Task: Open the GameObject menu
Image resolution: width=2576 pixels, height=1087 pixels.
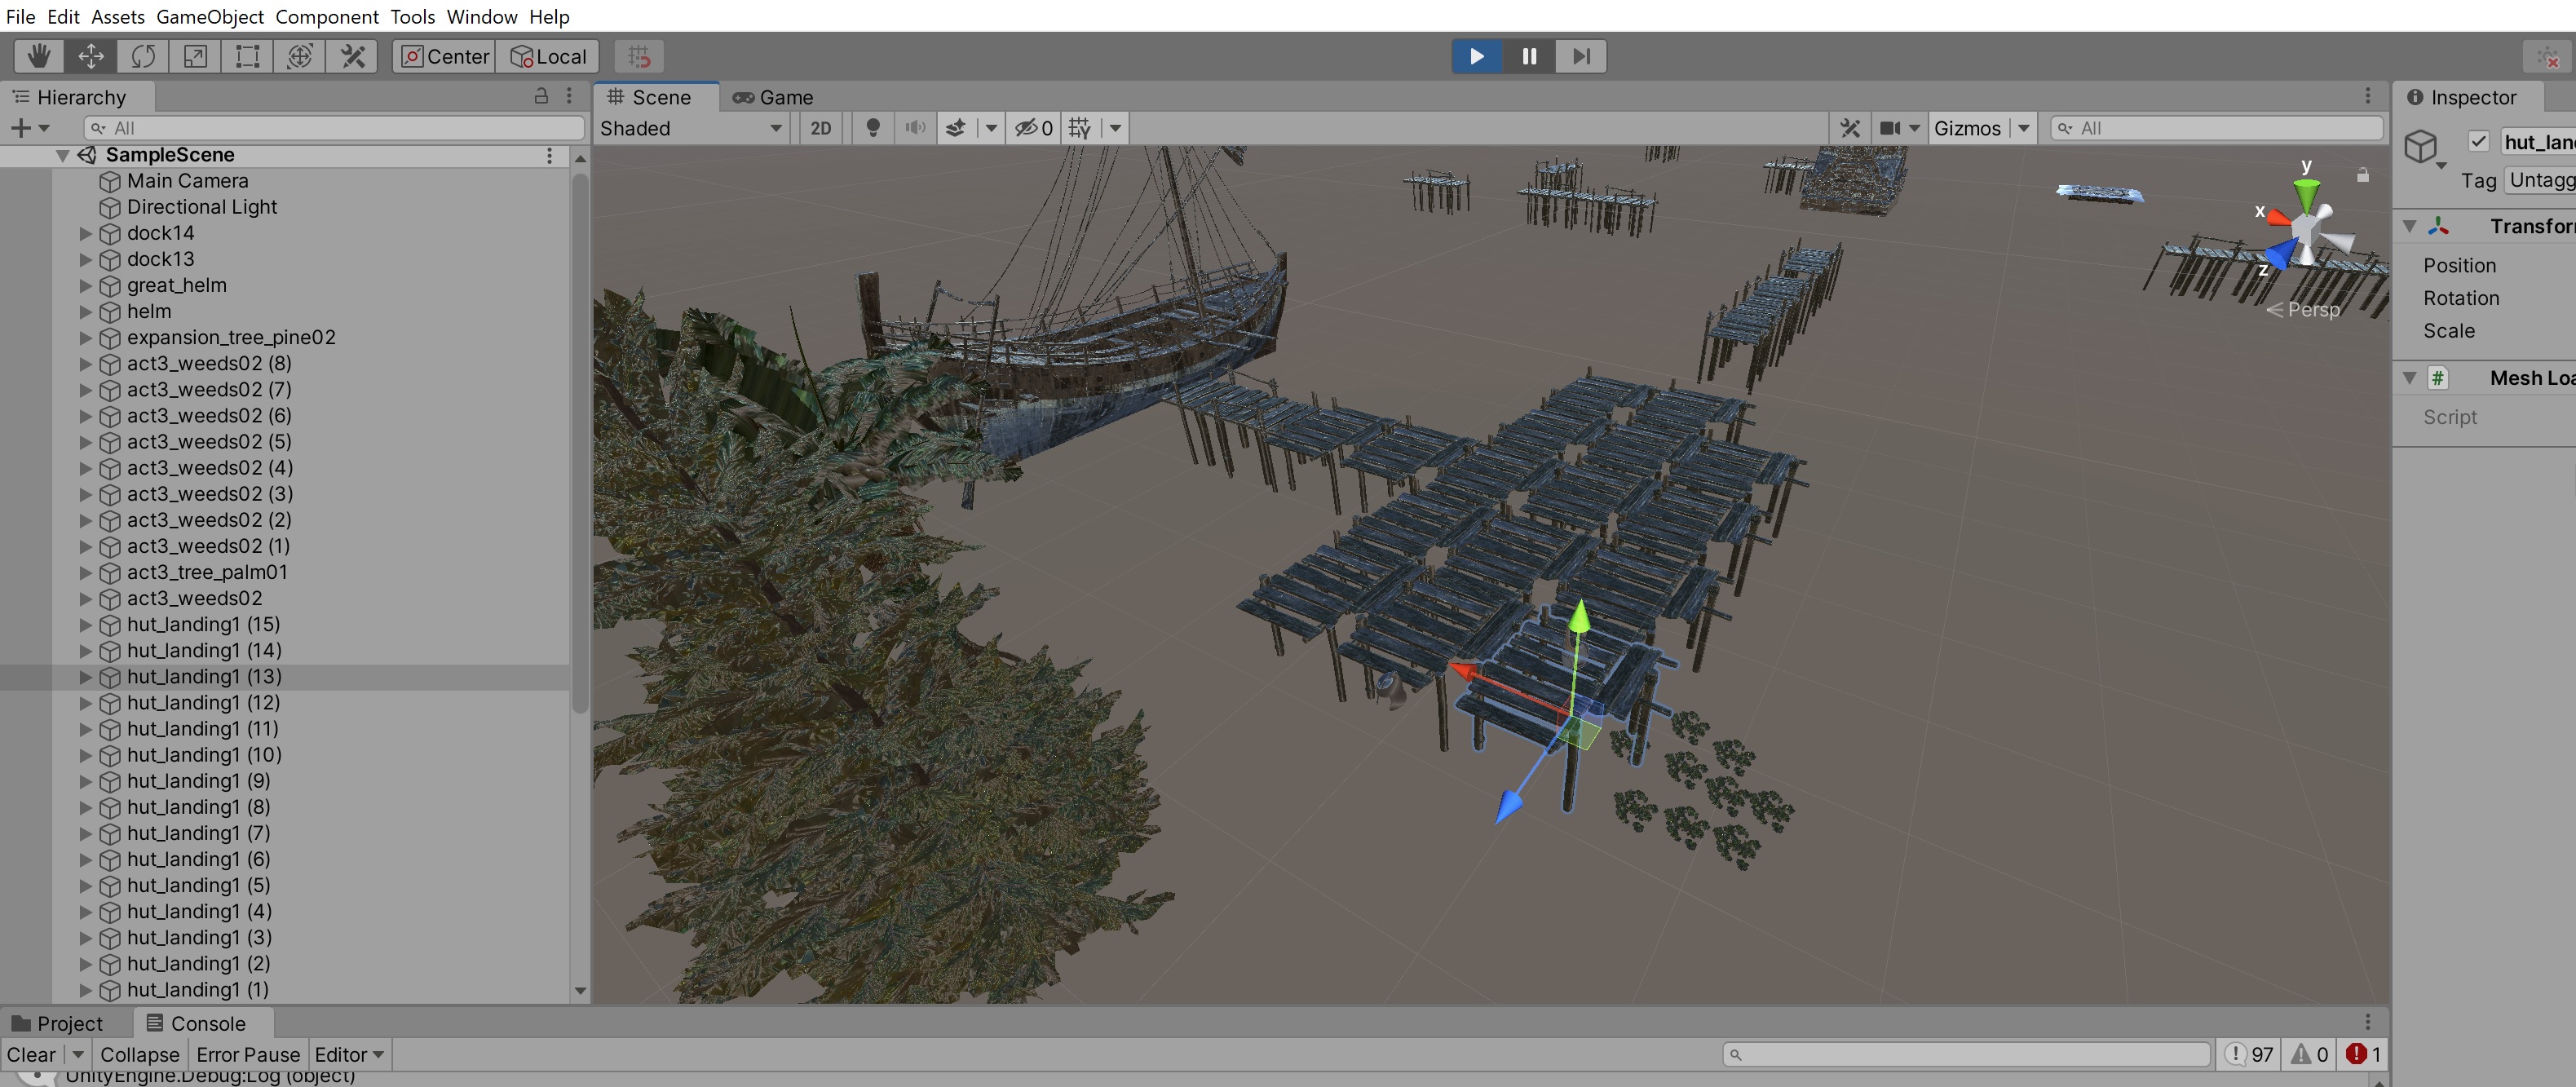Action: coord(209,16)
